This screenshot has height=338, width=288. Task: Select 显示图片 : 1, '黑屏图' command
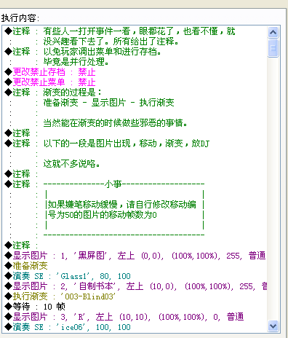coord(135,256)
